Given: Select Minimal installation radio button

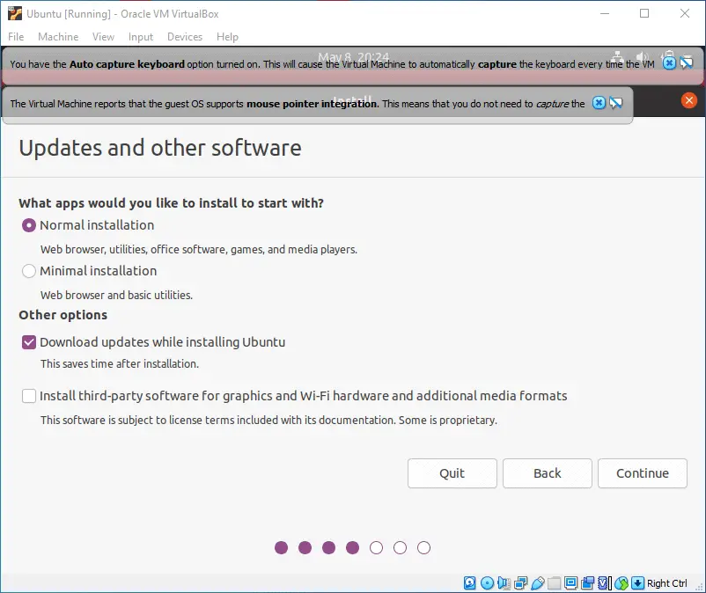Looking at the screenshot, I should click(29, 271).
